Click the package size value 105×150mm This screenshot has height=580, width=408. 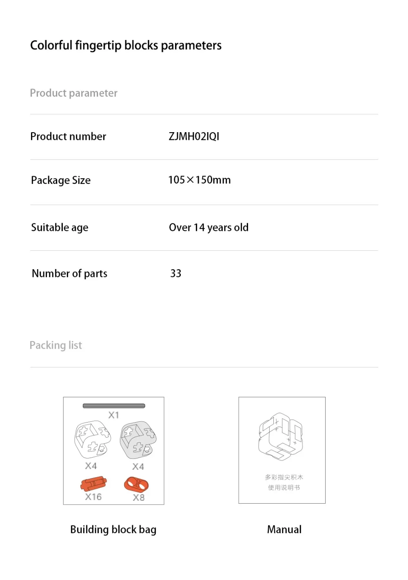click(x=200, y=180)
